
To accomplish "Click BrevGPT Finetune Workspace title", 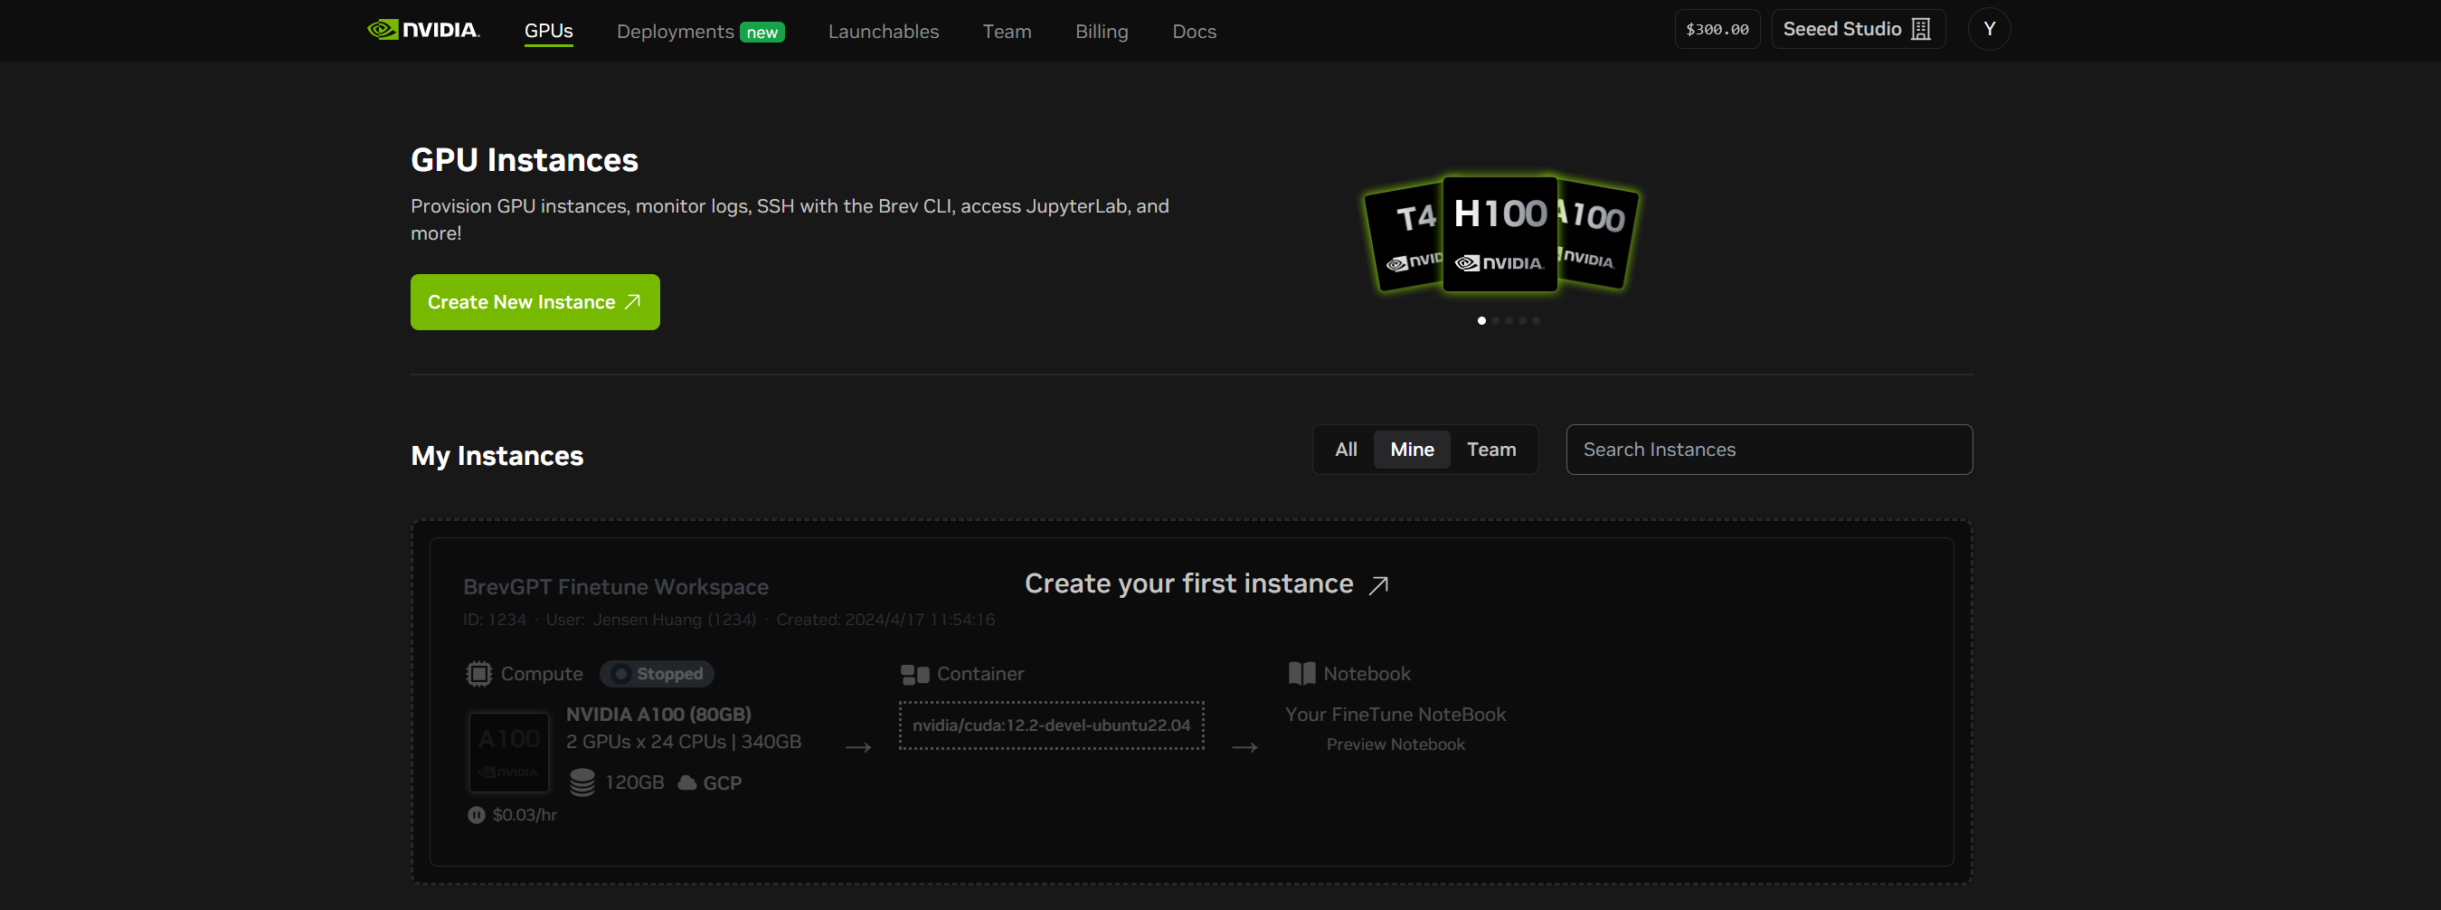I will click(615, 587).
